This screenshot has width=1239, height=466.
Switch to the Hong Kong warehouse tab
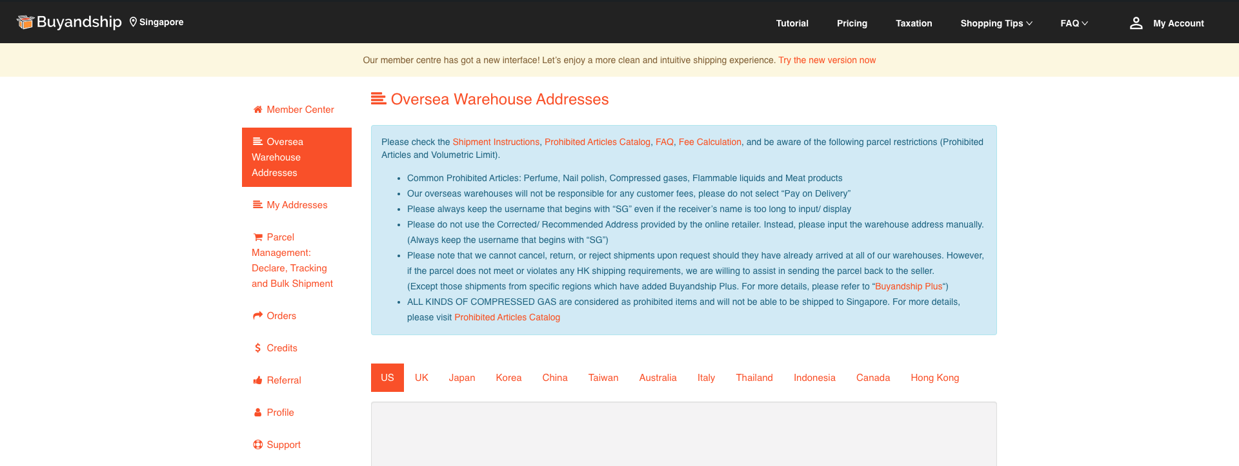pos(934,378)
